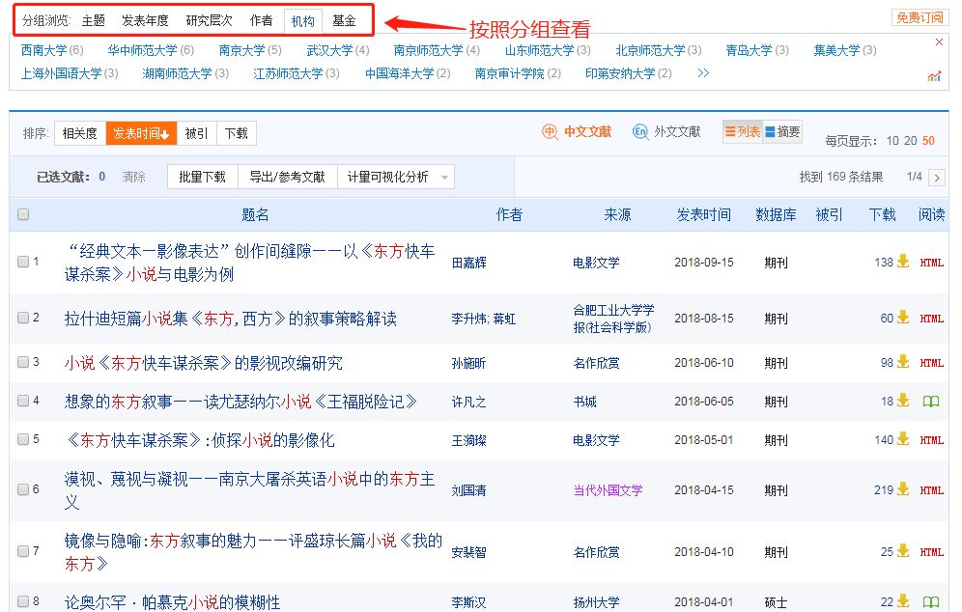The width and height of the screenshot is (962, 612).
Task: Check the box for row 8
Action: (x=23, y=601)
